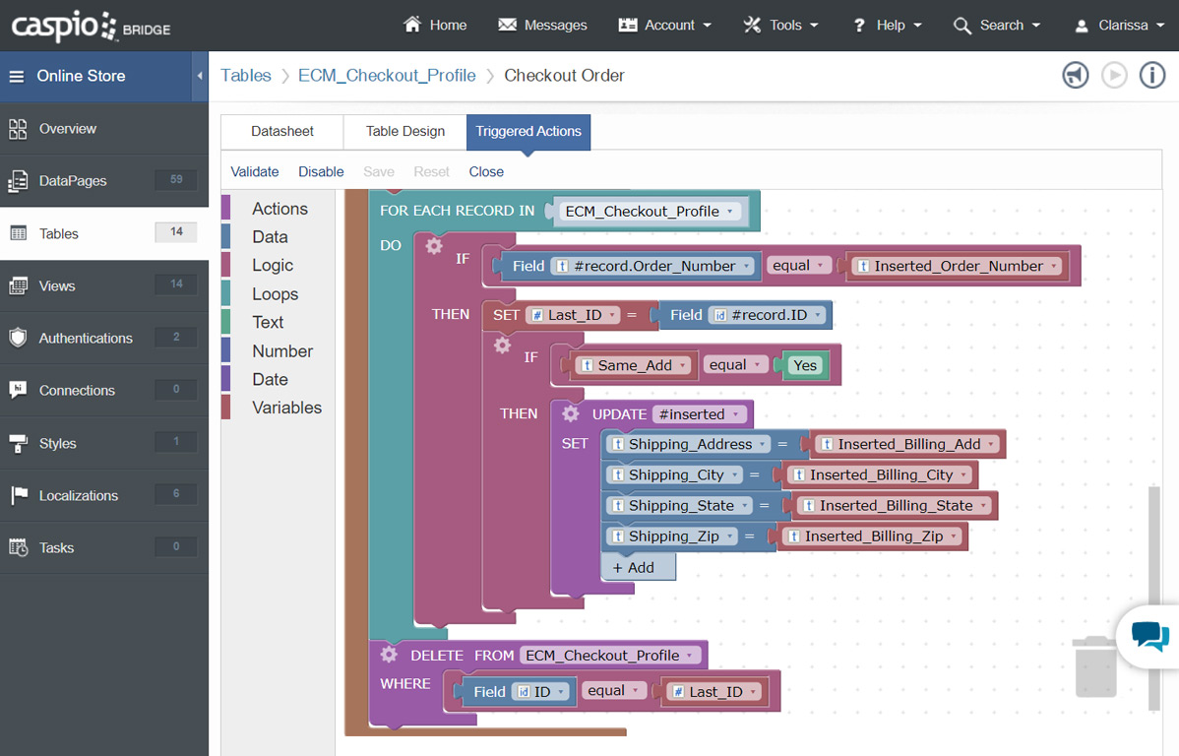Open the Last_ID dropdown in the SET block
Image resolution: width=1179 pixels, height=756 pixels.
[x=573, y=315]
